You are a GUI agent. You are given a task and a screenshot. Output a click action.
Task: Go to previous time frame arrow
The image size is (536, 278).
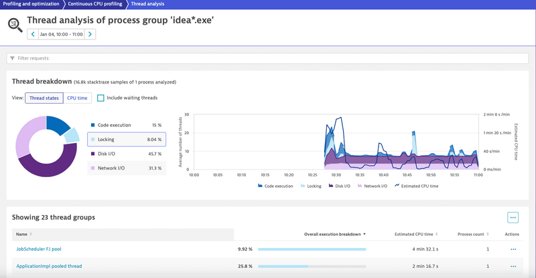point(32,34)
